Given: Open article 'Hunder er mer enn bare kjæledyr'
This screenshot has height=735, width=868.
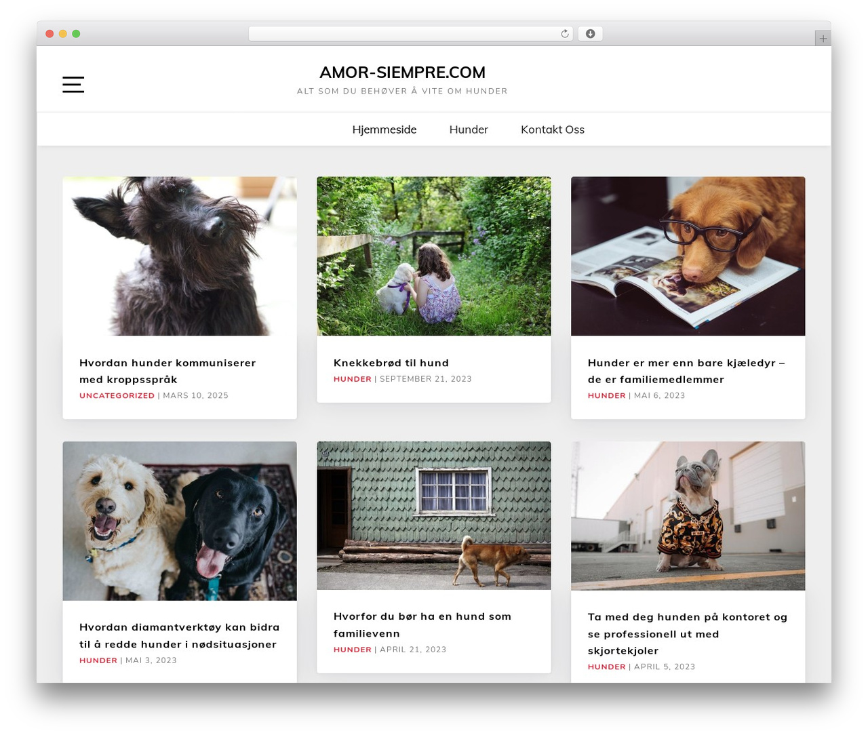Looking at the screenshot, I should pos(686,371).
